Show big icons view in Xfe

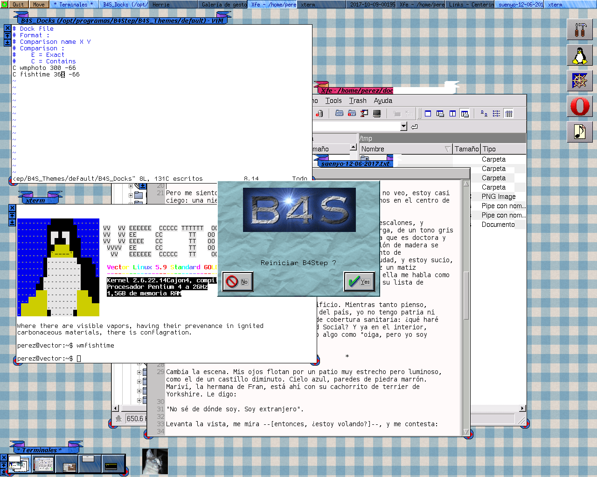tap(484, 113)
